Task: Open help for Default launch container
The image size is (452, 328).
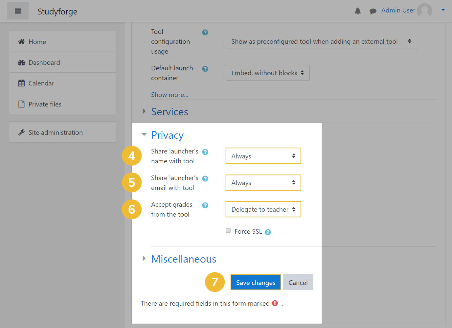Action: [205, 69]
